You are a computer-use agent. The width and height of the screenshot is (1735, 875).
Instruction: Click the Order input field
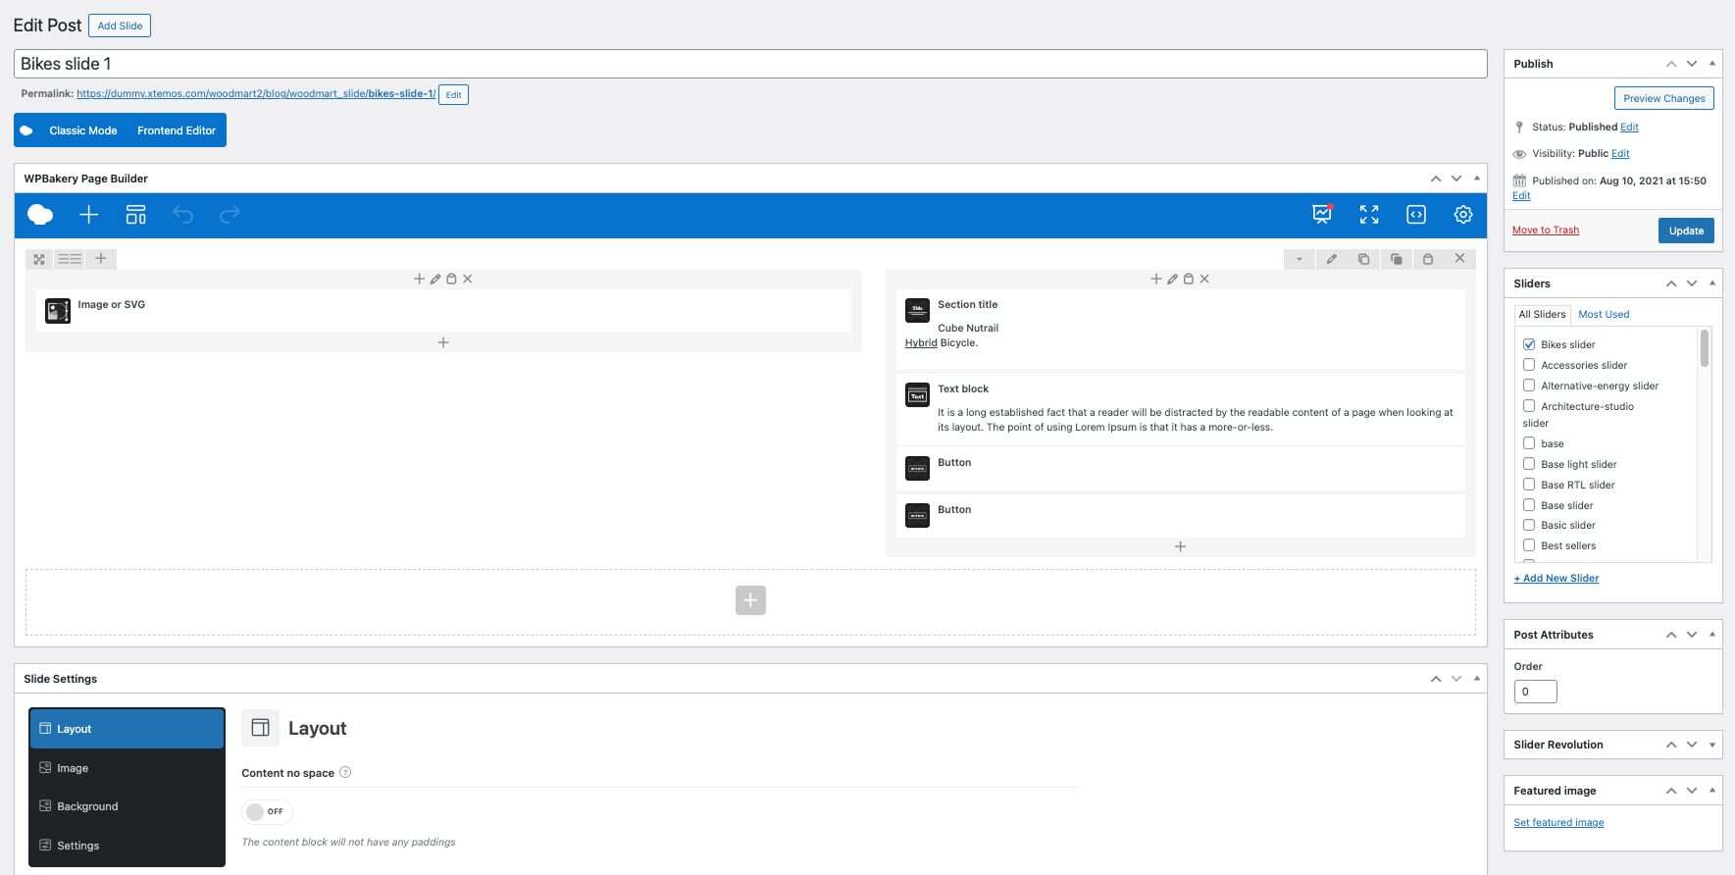click(x=1535, y=692)
